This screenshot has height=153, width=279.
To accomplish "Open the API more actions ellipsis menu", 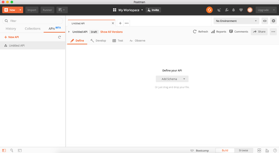I will 273,32.
